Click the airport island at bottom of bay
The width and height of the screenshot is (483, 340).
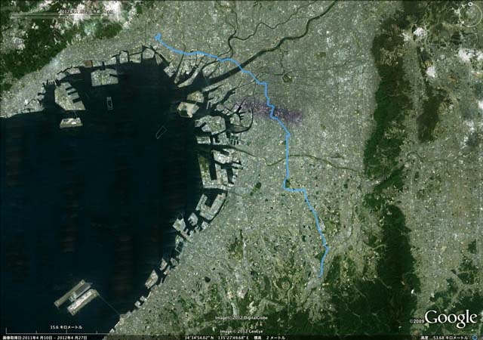pos(77,297)
